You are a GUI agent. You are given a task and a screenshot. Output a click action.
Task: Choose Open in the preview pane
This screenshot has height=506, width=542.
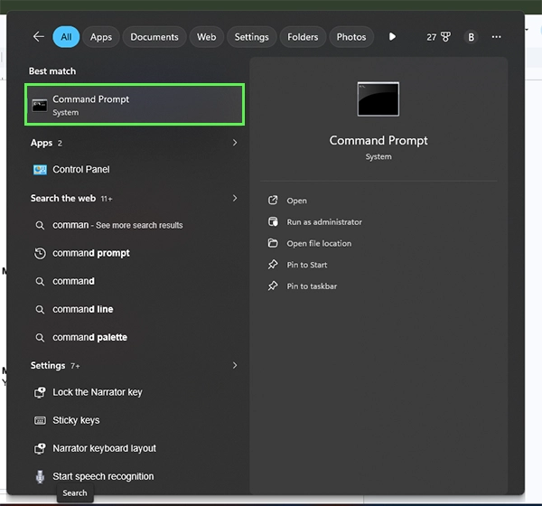[x=296, y=201]
